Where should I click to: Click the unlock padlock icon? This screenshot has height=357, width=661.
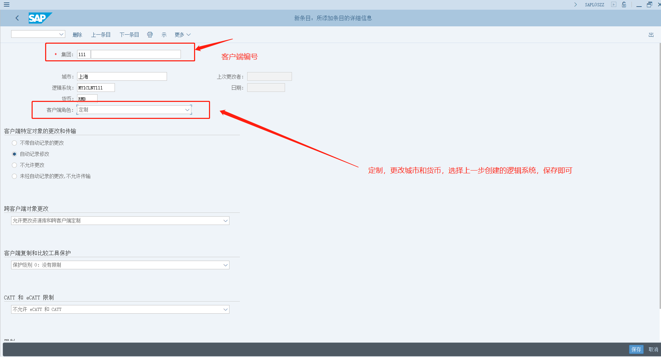point(624,5)
